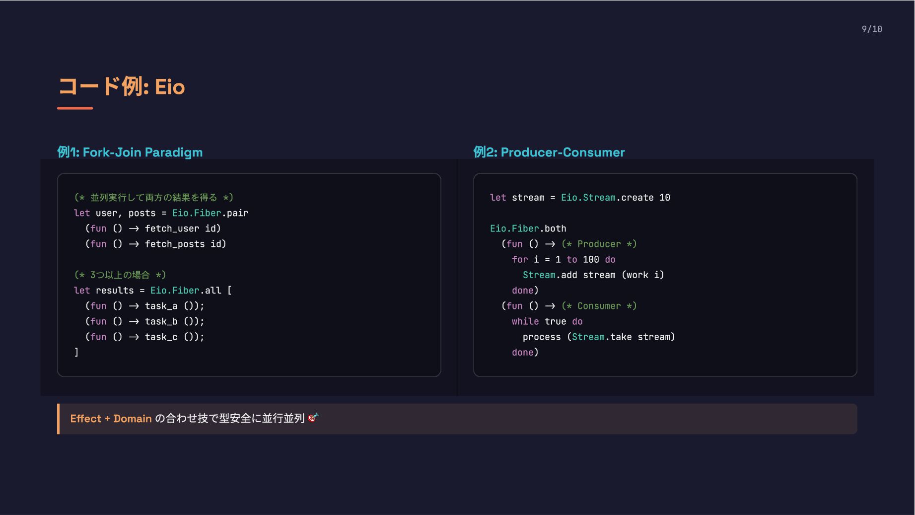This screenshot has width=915, height=515.
Task: Click the text 'の合わせ技で型安全に並行並列'
Action: (229, 419)
